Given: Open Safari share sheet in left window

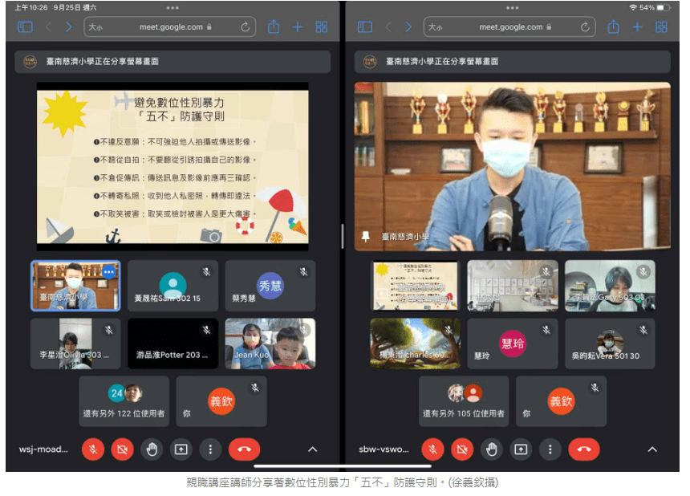Looking at the screenshot, I should pyautogui.click(x=274, y=27).
